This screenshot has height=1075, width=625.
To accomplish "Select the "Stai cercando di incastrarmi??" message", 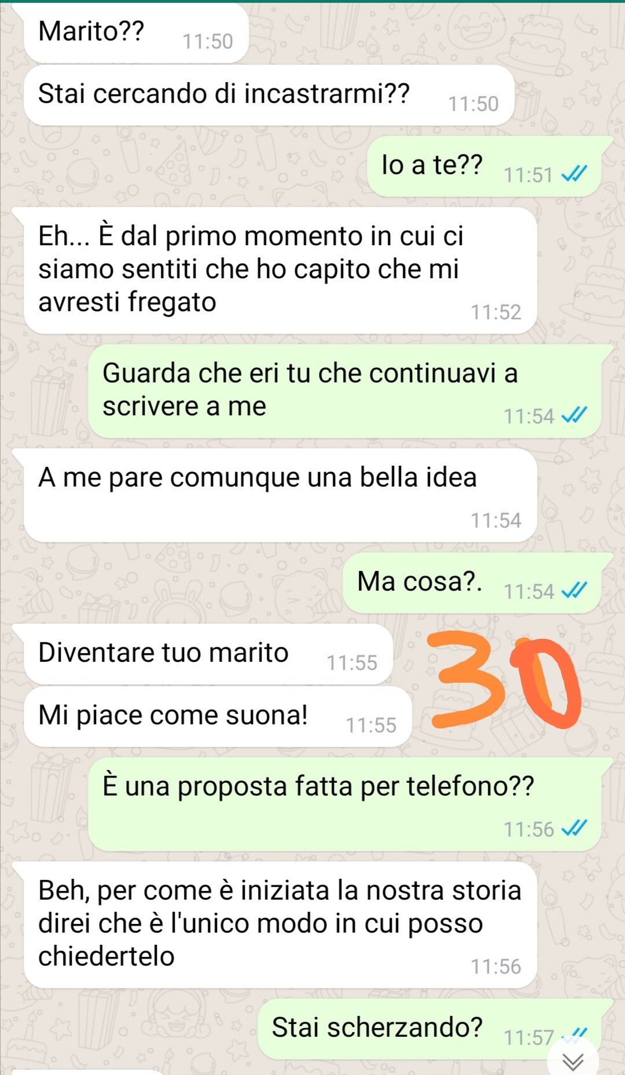I will pyautogui.click(x=269, y=95).
